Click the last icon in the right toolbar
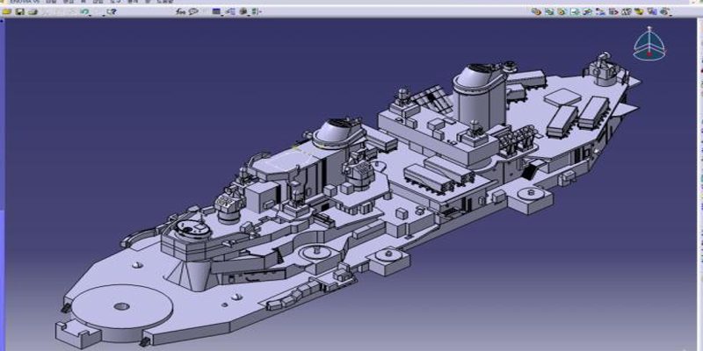This screenshot has width=703, height=351. pyautogui.click(x=663, y=11)
